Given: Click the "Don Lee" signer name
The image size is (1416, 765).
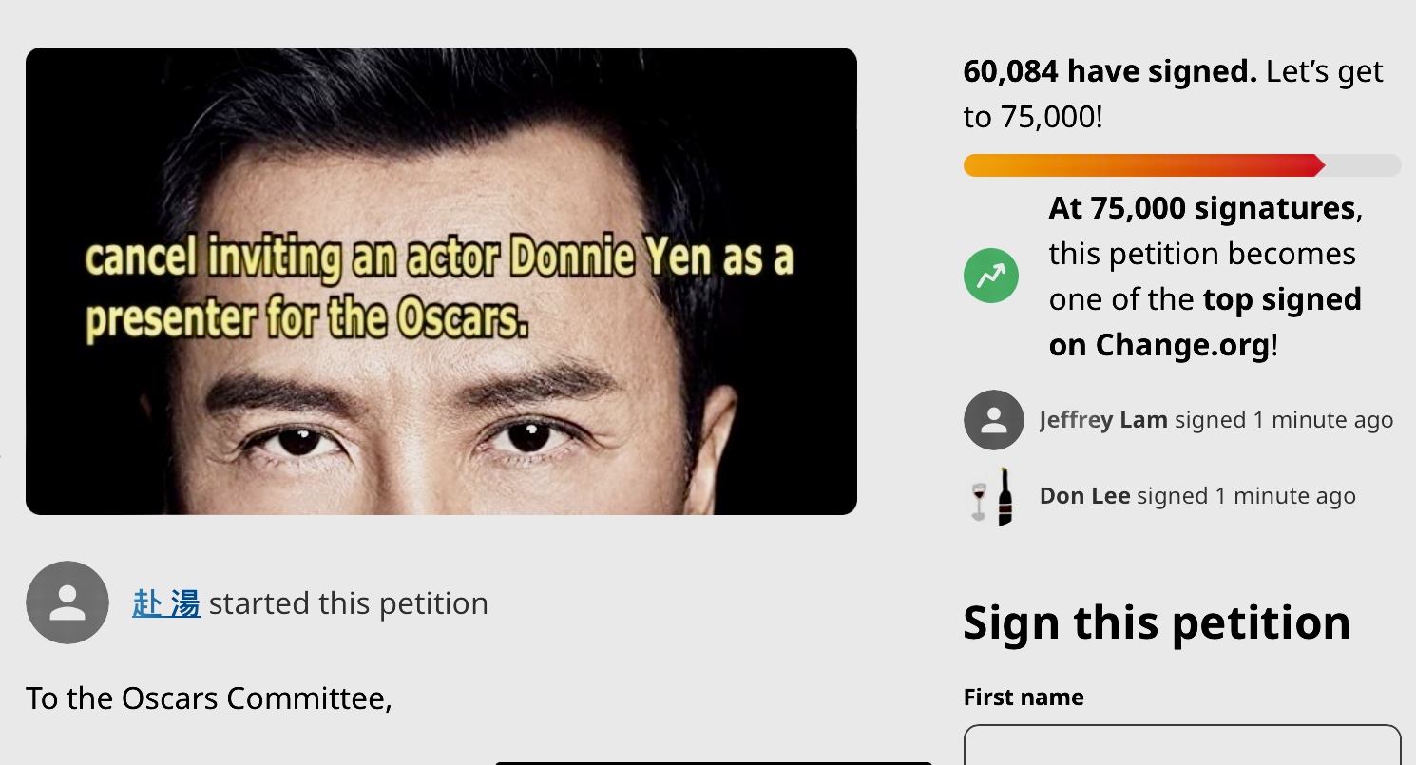Looking at the screenshot, I should (x=1084, y=496).
